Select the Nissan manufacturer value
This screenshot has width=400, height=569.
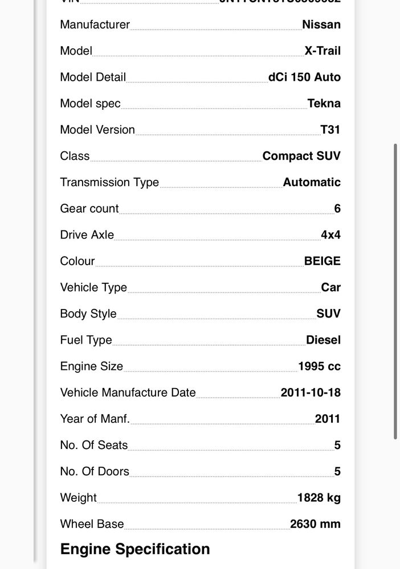pyautogui.click(x=321, y=24)
